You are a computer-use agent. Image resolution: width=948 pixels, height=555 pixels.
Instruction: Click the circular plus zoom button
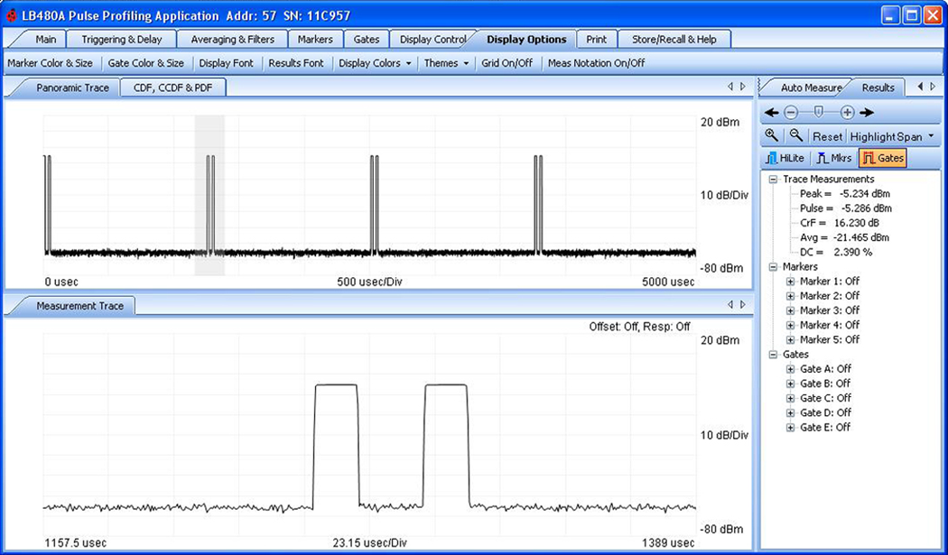point(847,113)
